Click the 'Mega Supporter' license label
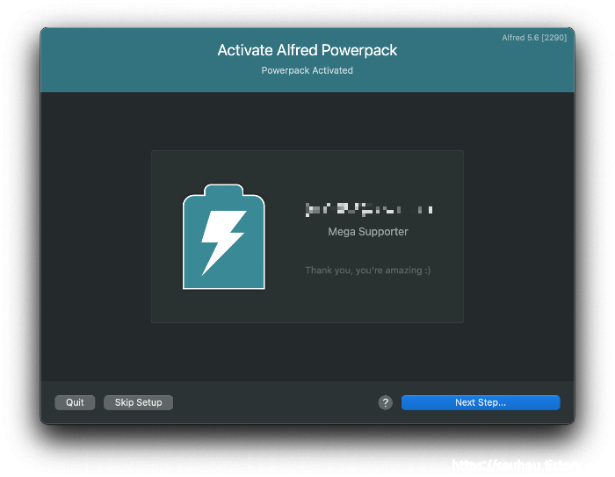Image resolution: width=615 pixels, height=477 pixels. pyautogui.click(x=368, y=232)
